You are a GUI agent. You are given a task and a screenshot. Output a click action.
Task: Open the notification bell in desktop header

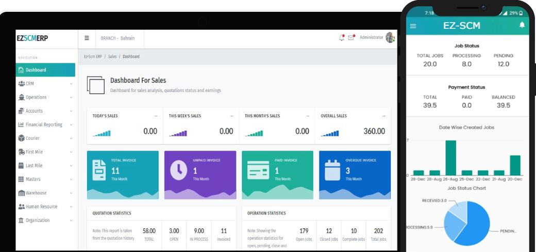coord(341,38)
